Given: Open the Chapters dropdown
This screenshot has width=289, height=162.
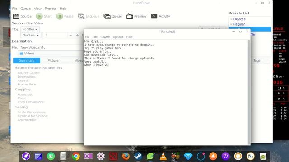Looking at the screenshot, I should coord(30,35).
